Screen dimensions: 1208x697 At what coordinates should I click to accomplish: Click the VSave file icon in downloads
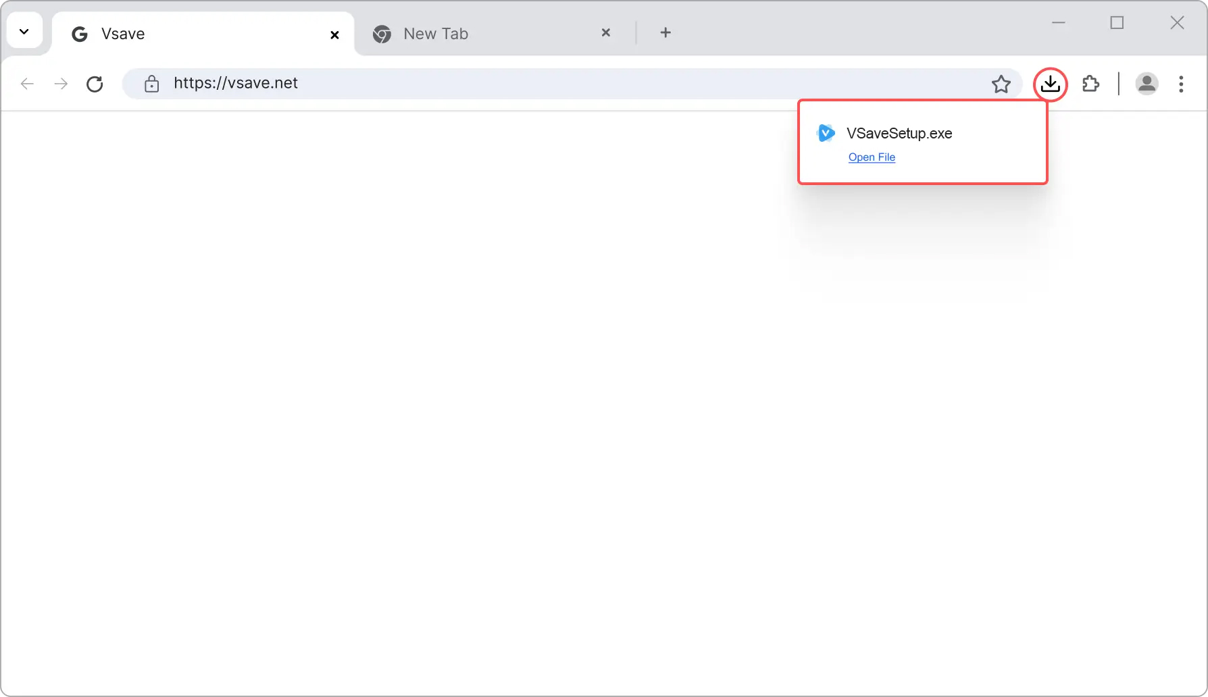826,133
